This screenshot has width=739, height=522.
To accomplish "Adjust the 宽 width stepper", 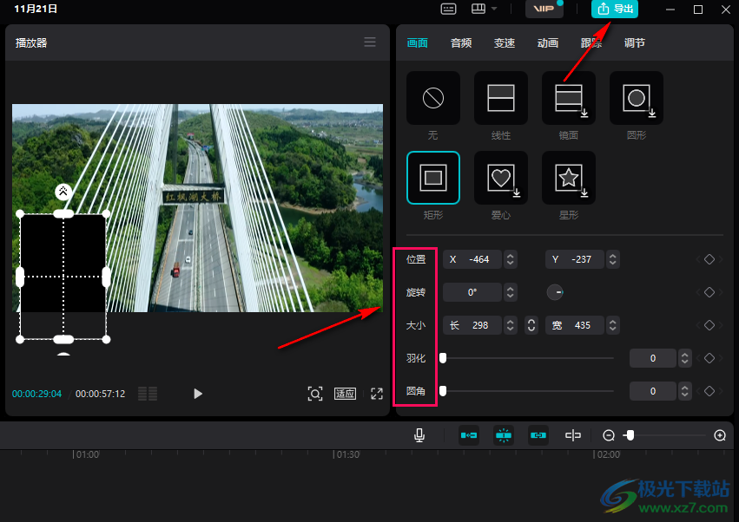I will (613, 325).
